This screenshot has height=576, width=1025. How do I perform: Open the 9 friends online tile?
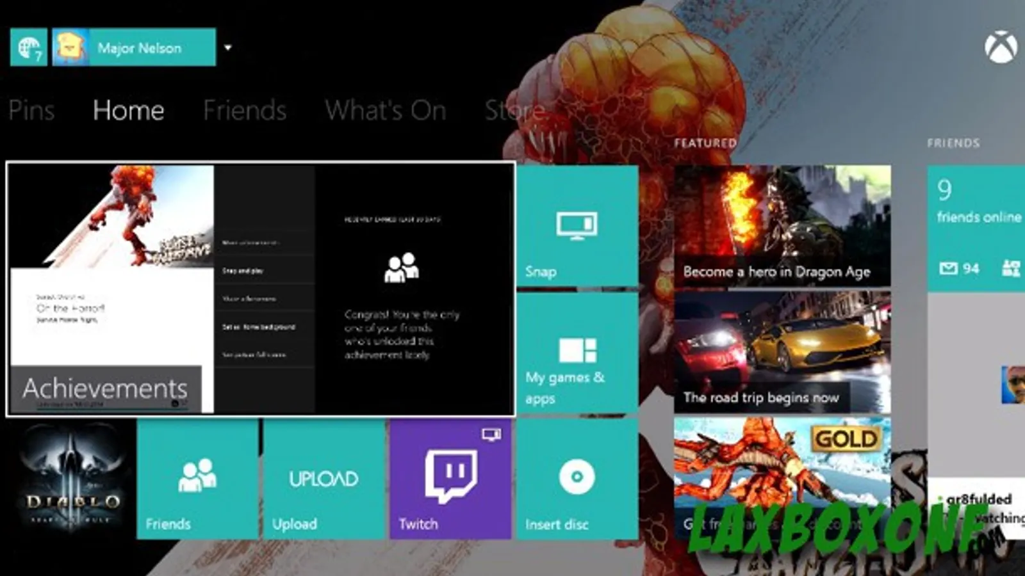[x=976, y=228]
